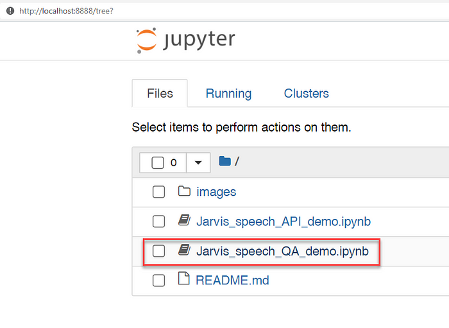
Task: Click the 'Select items to perform actions' text
Action: (241, 127)
